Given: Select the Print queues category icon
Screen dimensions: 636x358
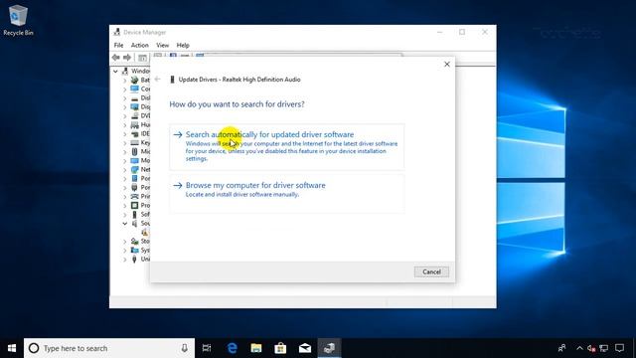Looking at the screenshot, I should tap(134, 197).
